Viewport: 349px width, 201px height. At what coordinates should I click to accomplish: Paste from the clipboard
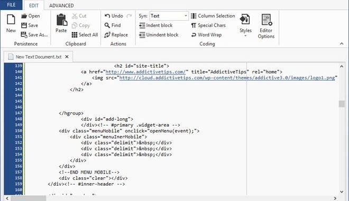61,24
